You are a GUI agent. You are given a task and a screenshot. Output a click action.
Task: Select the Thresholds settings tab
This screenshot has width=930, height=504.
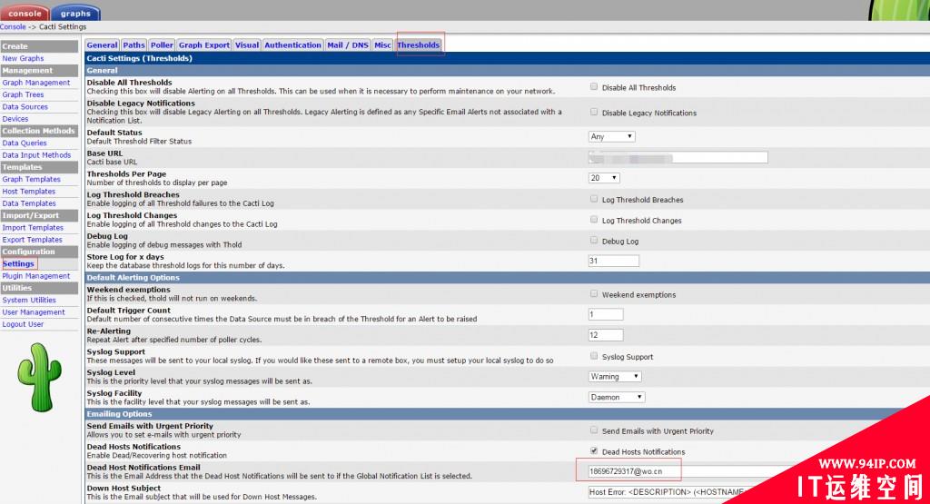click(x=419, y=45)
